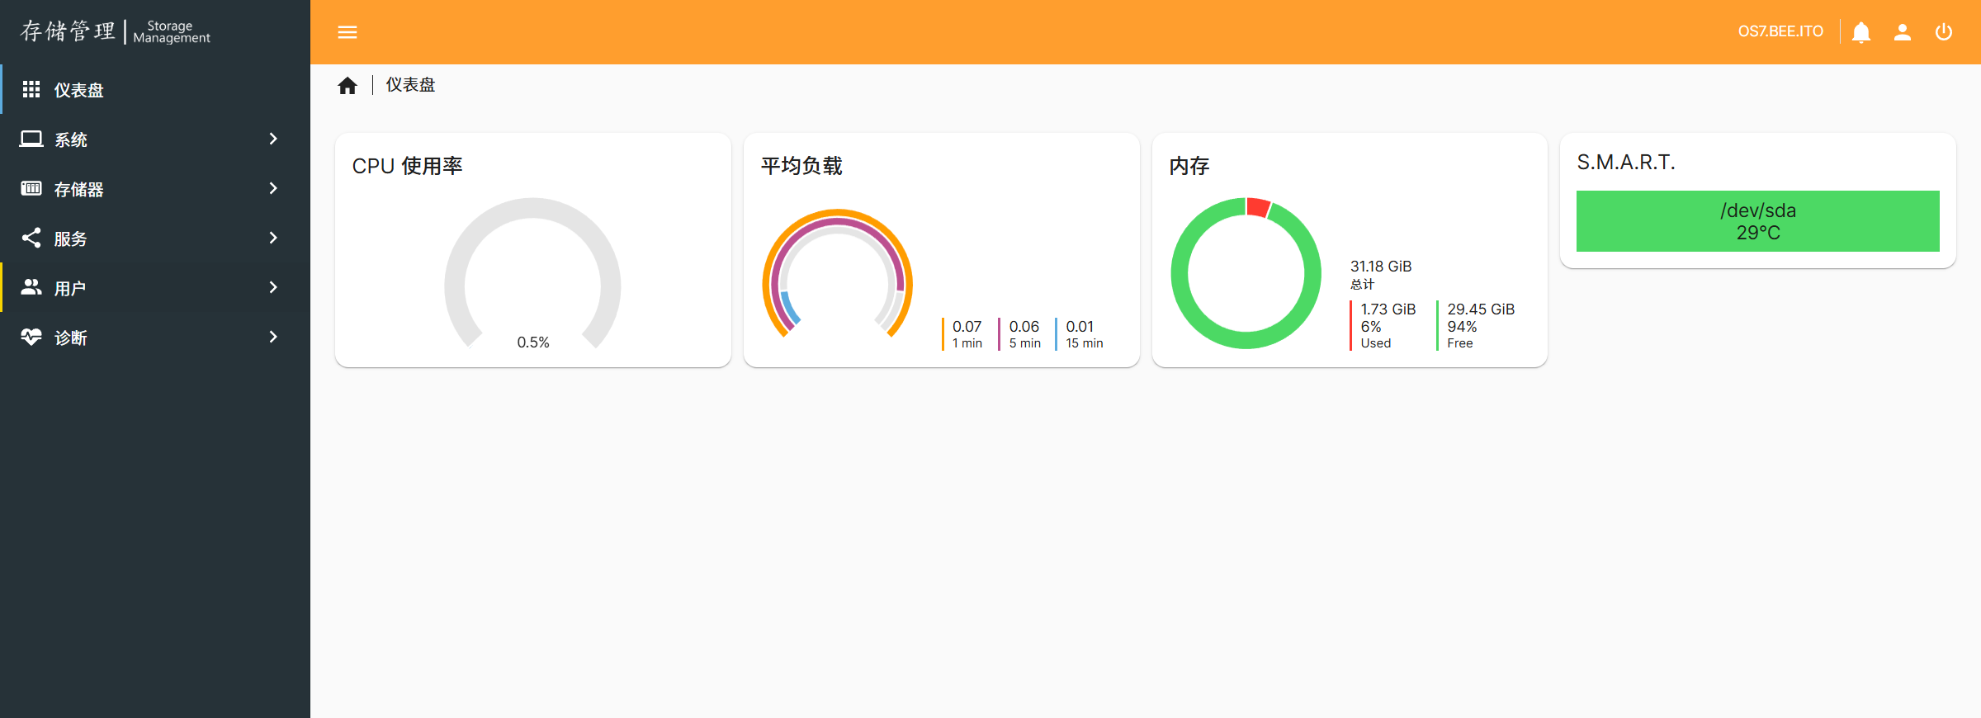
Task: Open the user account icon
Action: [x=1902, y=32]
